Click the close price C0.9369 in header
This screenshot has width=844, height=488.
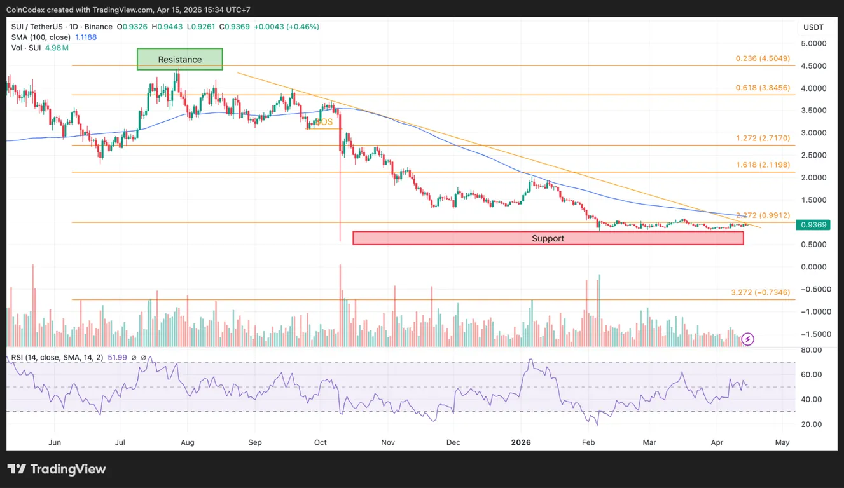[235, 27]
